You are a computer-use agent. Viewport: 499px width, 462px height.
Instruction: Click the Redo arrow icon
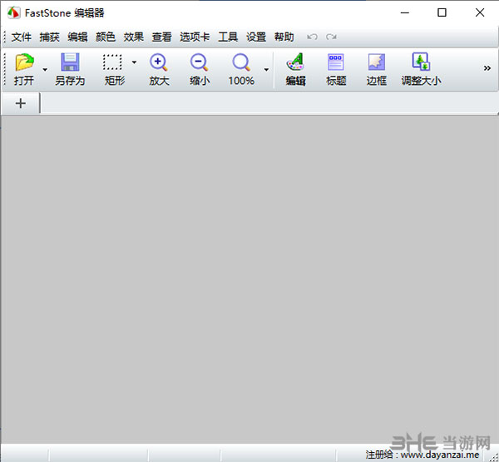331,37
